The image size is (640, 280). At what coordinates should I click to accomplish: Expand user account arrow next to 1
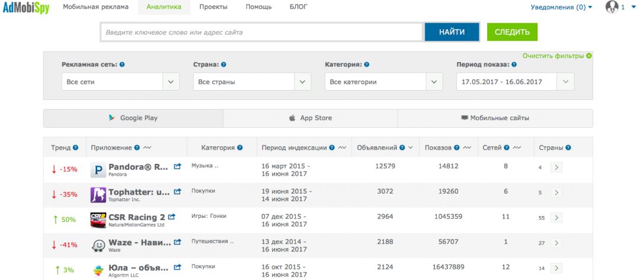633,7
